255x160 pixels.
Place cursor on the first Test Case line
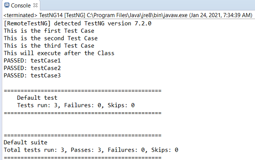49,31
